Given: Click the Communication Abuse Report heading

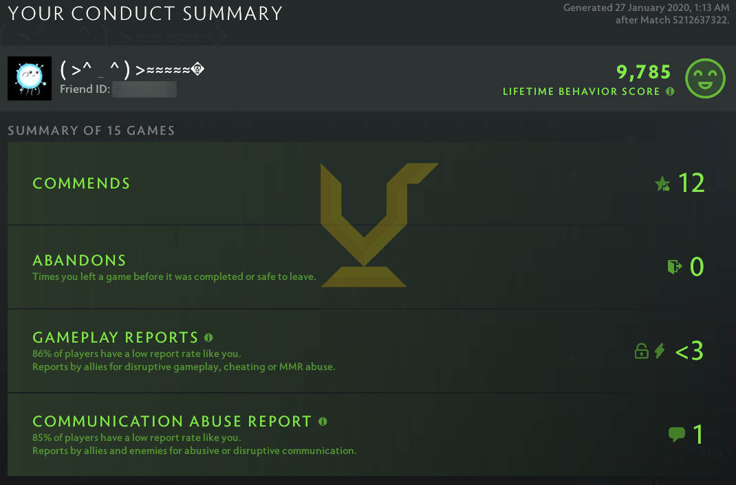Looking at the screenshot, I should (172, 422).
